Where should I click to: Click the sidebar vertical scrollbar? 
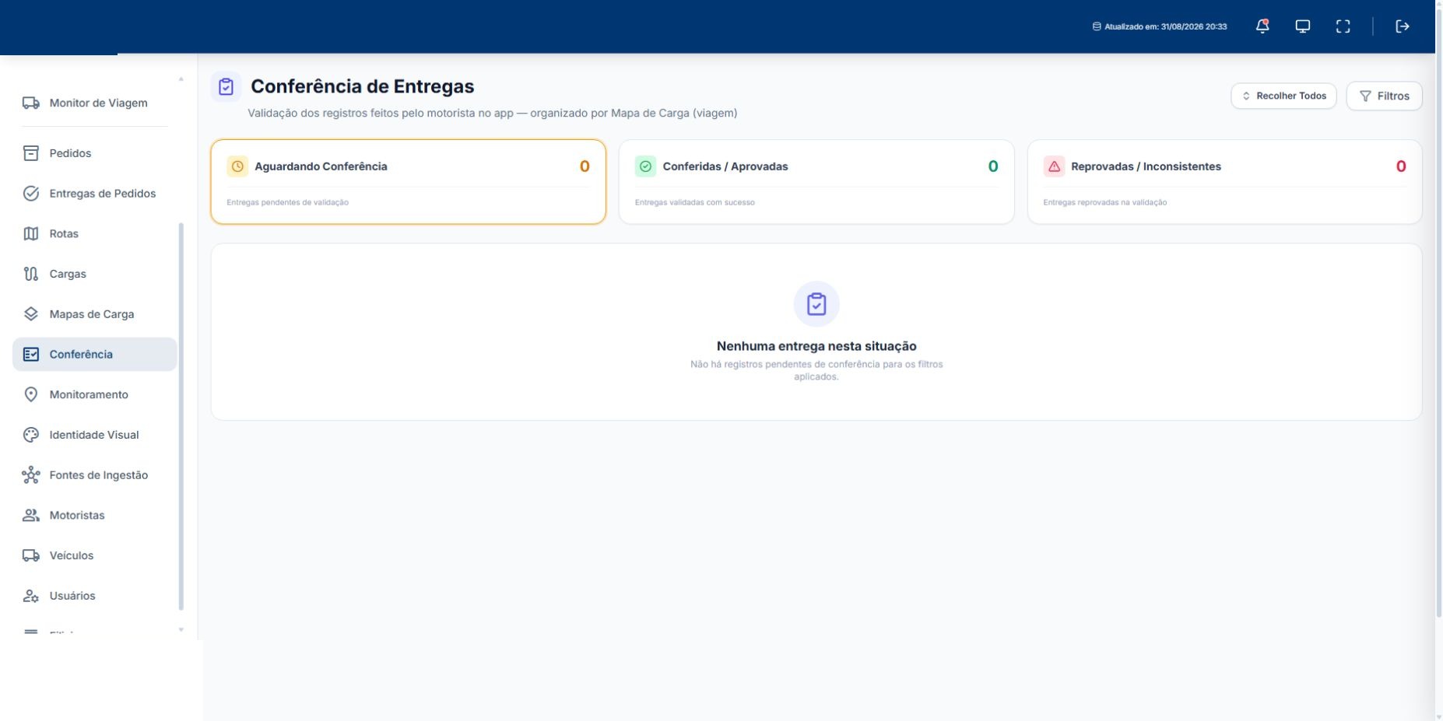(181, 416)
